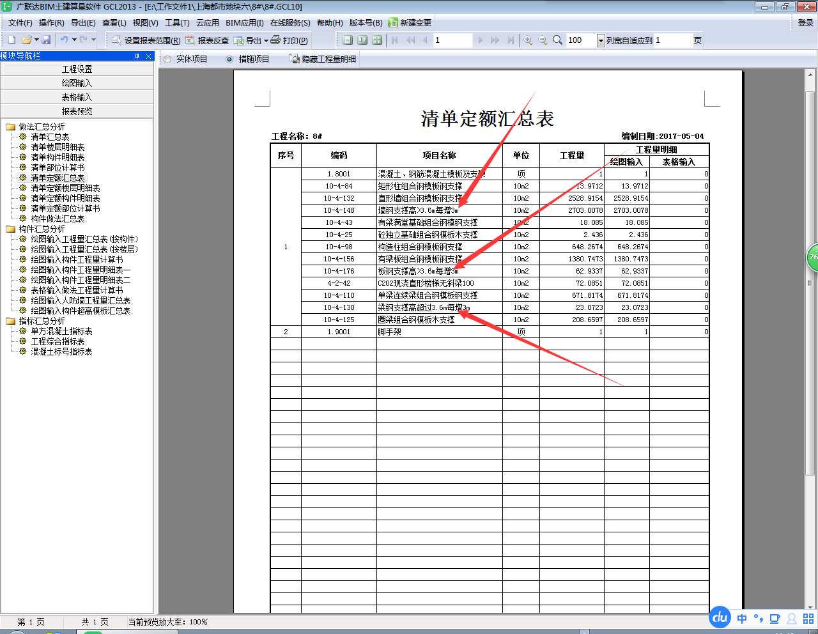This screenshot has width=818, height=634.
Task: Switch to two-page view icon
Action: pyautogui.click(x=362, y=40)
